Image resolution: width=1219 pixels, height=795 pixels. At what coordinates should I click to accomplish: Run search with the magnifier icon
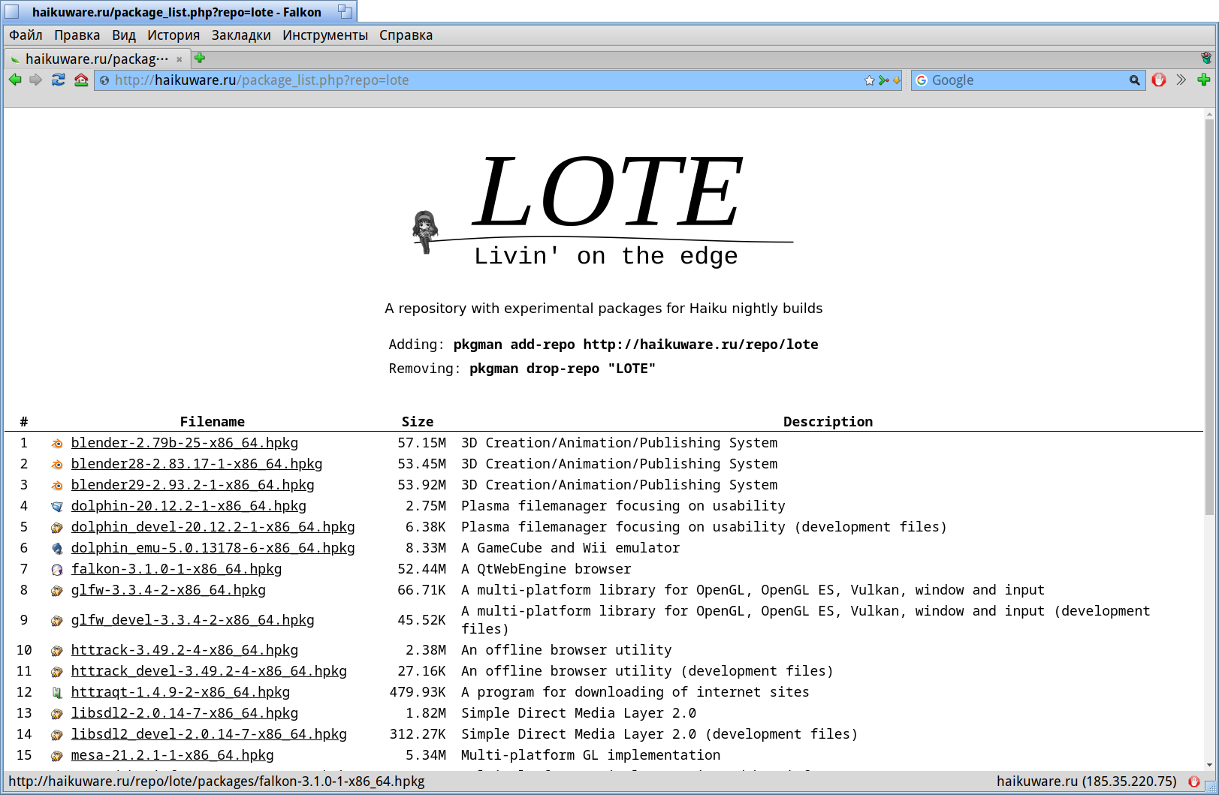[x=1134, y=80]
